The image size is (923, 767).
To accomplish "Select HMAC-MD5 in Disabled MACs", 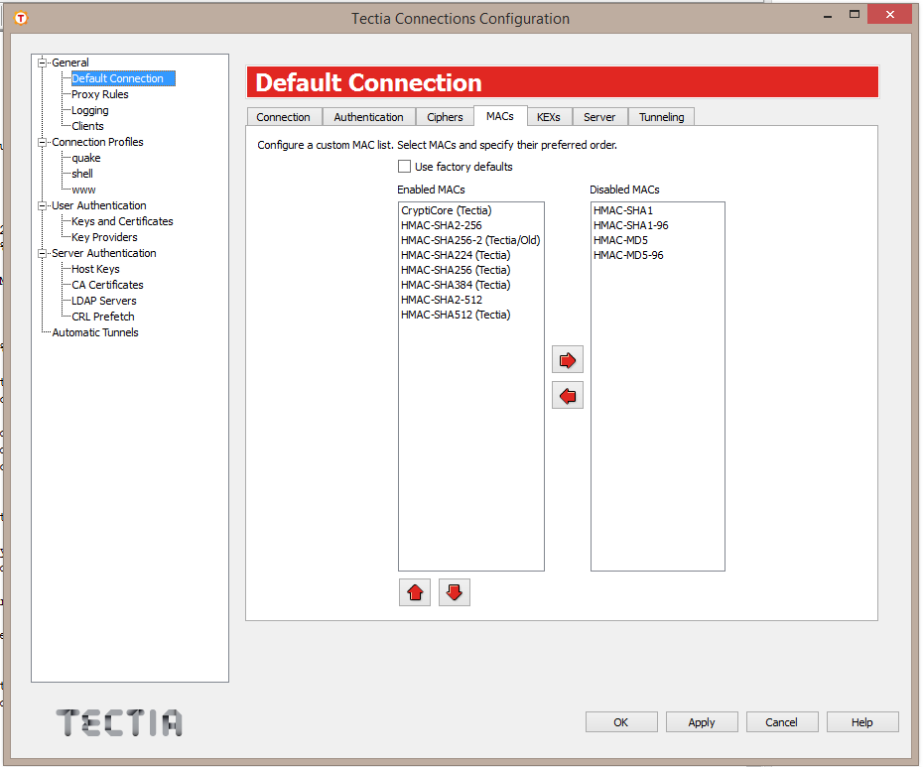I will tap(620, 240).
